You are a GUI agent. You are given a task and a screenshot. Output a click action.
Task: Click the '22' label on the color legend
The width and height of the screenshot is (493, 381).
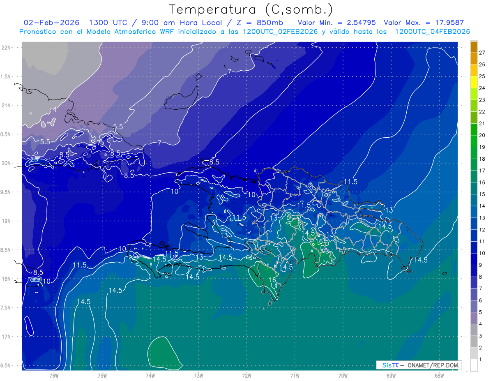pos(482,112)
